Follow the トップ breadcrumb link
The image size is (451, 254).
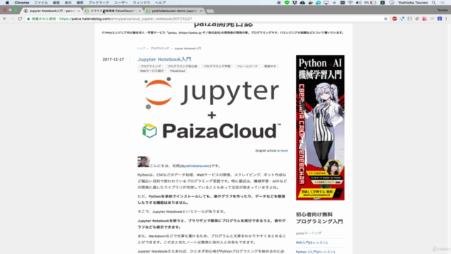click(141, 49)
